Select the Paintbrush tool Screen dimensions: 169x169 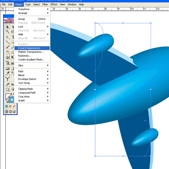[x=8, y=47]
